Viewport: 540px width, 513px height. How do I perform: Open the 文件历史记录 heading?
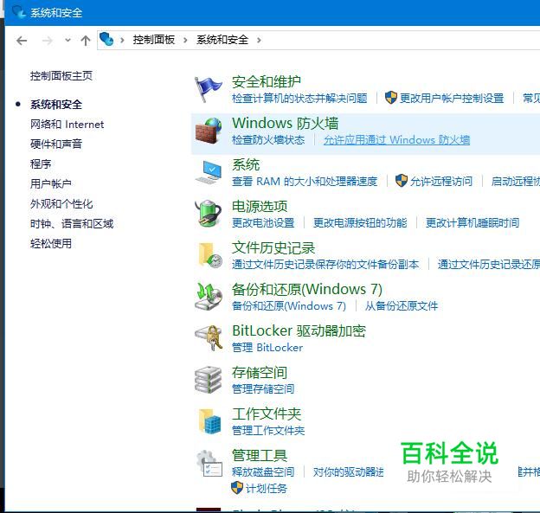[273, 248]
